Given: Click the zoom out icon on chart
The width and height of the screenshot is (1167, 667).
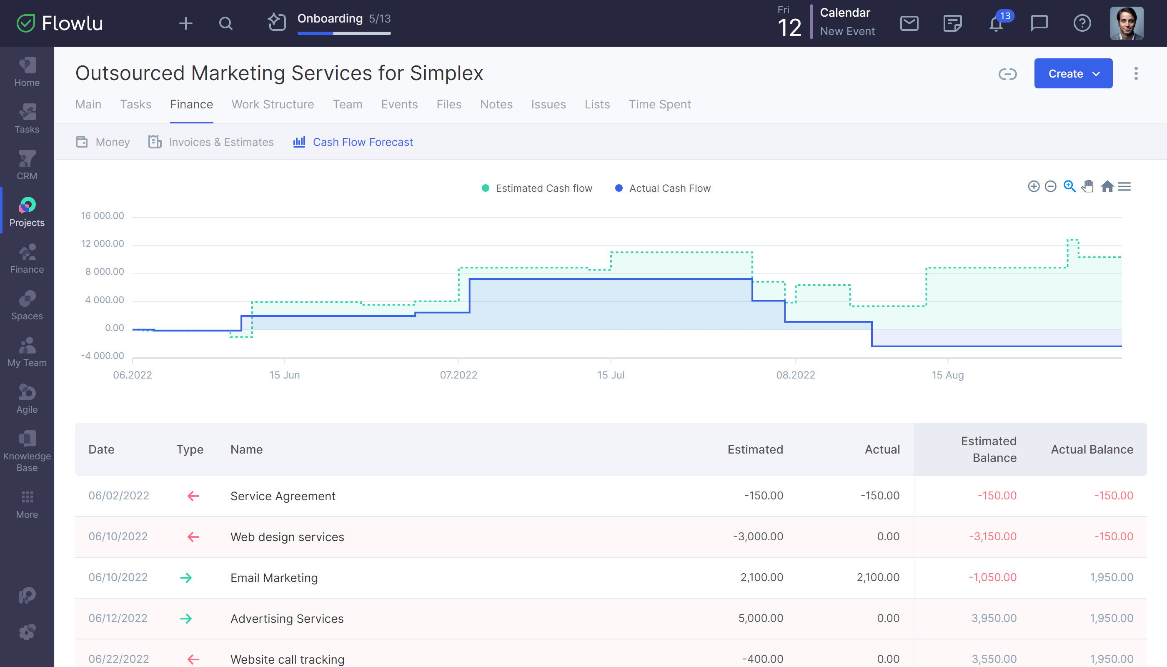Looking at the screenshot, I should (1051, 188).
